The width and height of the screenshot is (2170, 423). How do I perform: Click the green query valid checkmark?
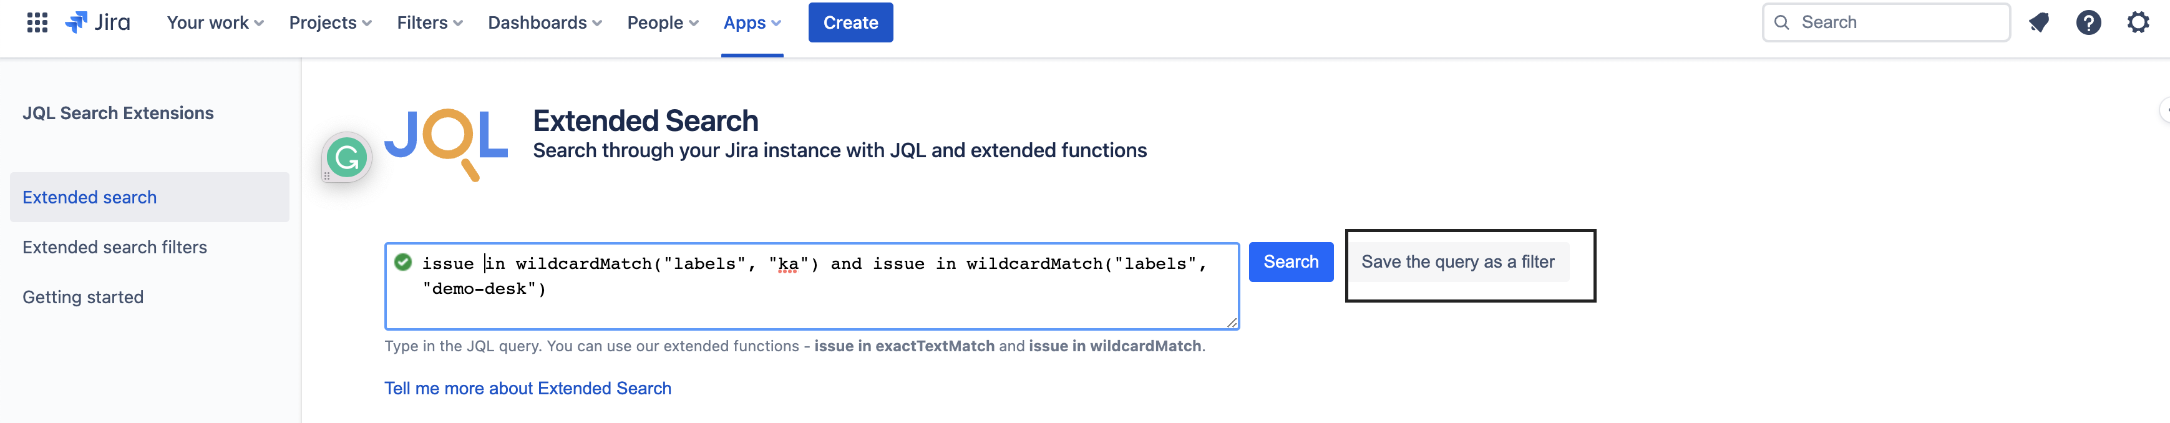(404, 262)
